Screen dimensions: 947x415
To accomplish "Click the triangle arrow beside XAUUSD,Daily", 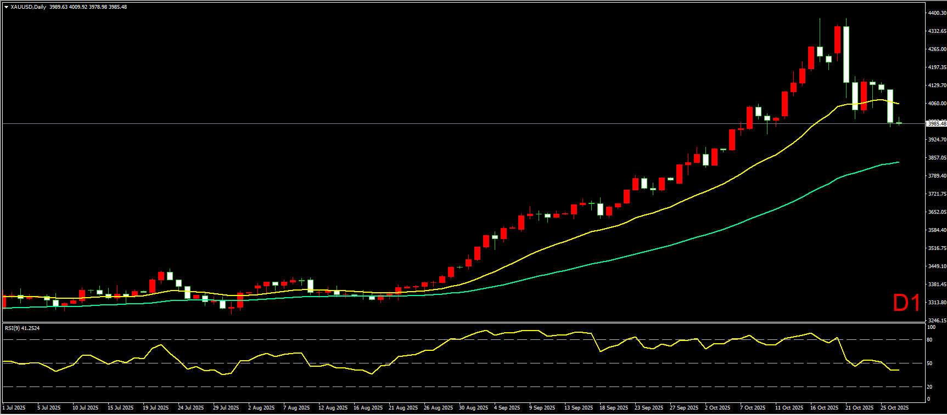I will click(x=6, y=7).
